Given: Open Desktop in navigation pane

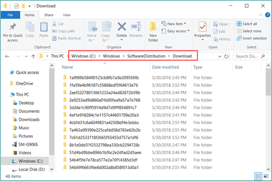Looking at the screenshot, I should coord(23,103).
